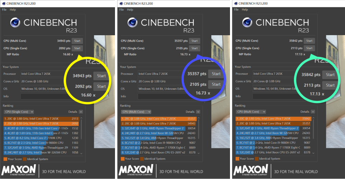The image size is (345, 179).
Task: Select Threadripper row scoring 1109
Action: [41, 147]
